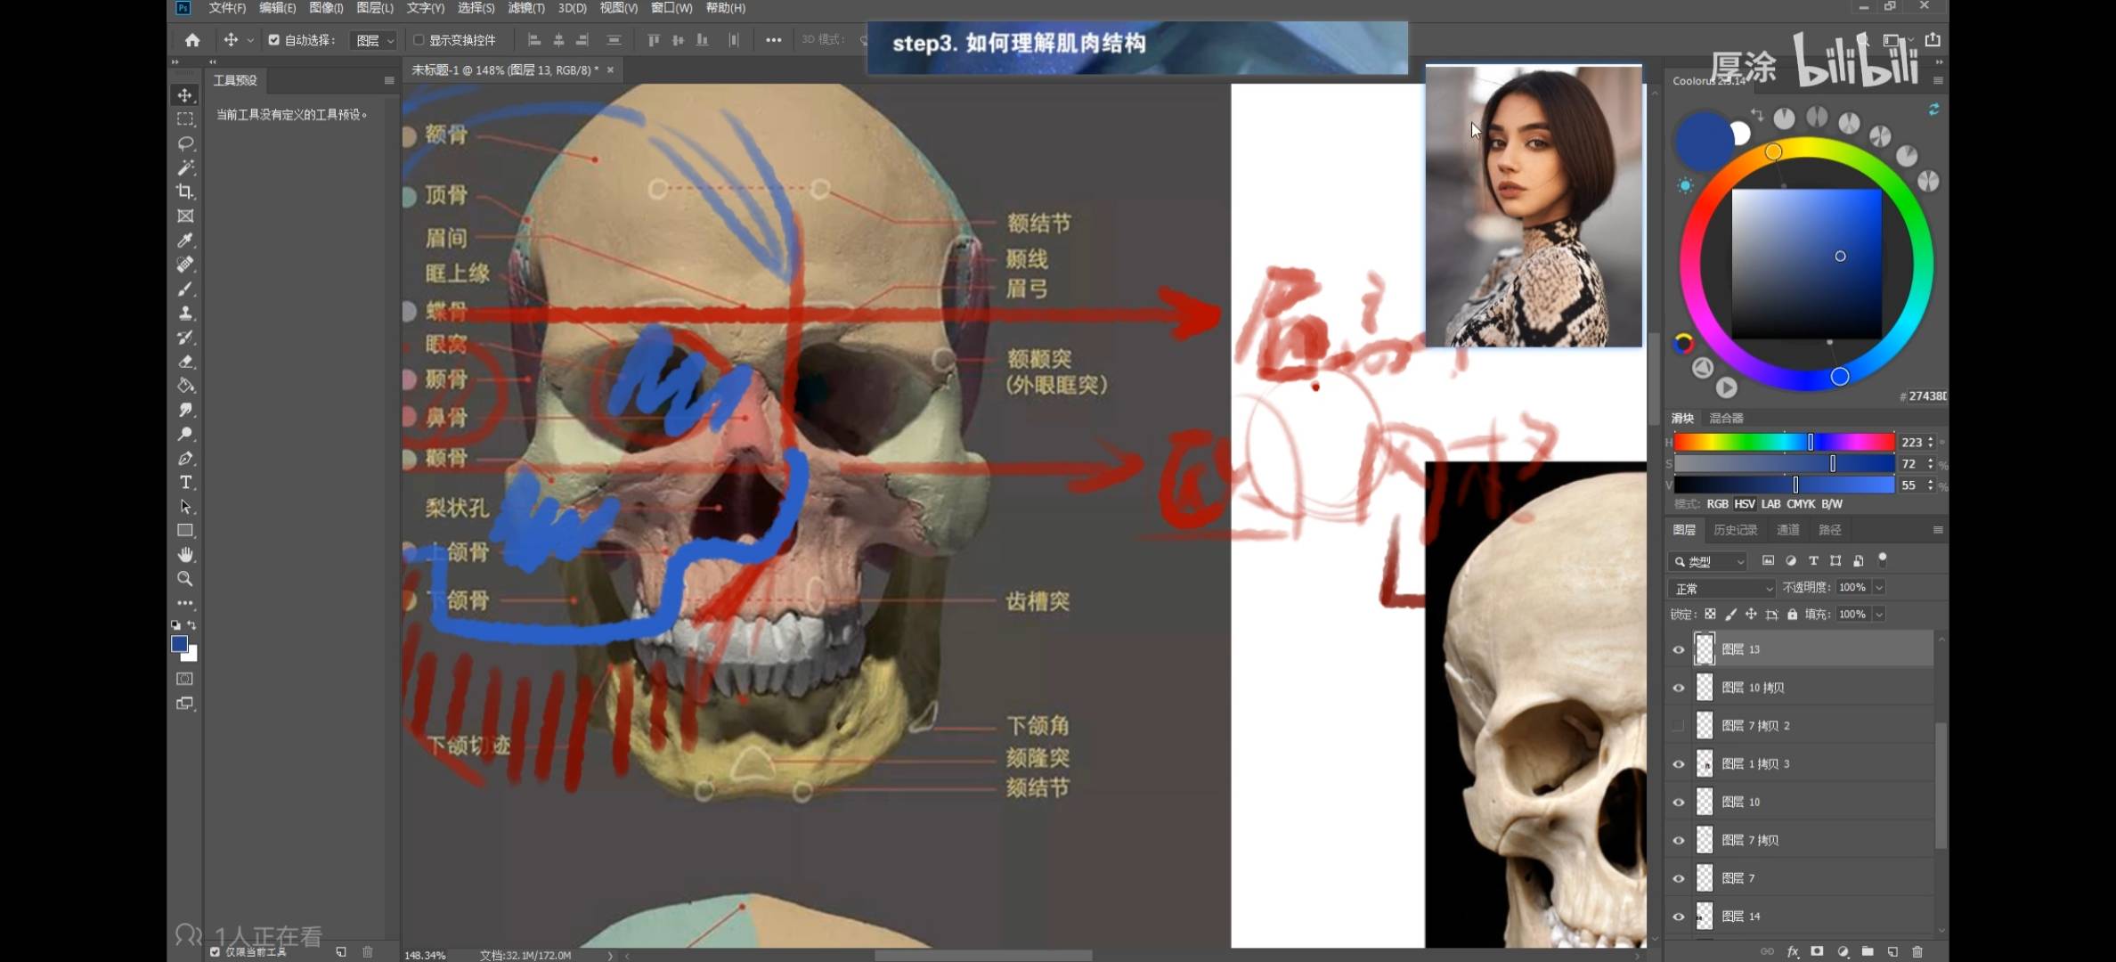This screenshot has height=962, width=2116.
Task: Select the Eraser tool
Action: 185,362
